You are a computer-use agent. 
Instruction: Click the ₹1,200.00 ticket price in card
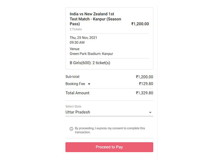click(x=140, y=24)
